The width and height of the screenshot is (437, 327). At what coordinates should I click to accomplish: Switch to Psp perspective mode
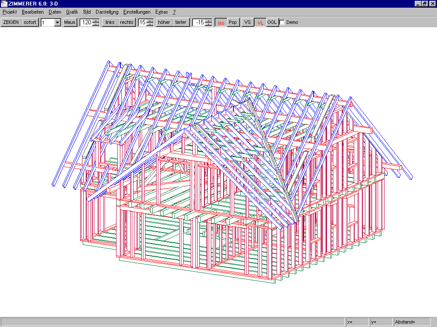coord(233,22)
